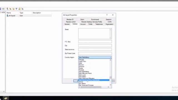Pick Saint Lucia from the list

tap(82, 75)
